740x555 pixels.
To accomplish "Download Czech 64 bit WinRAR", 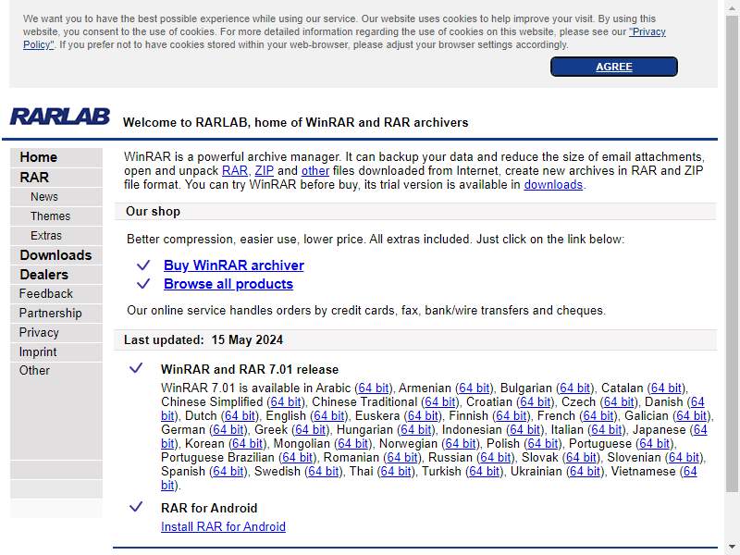I will point(619,402).
